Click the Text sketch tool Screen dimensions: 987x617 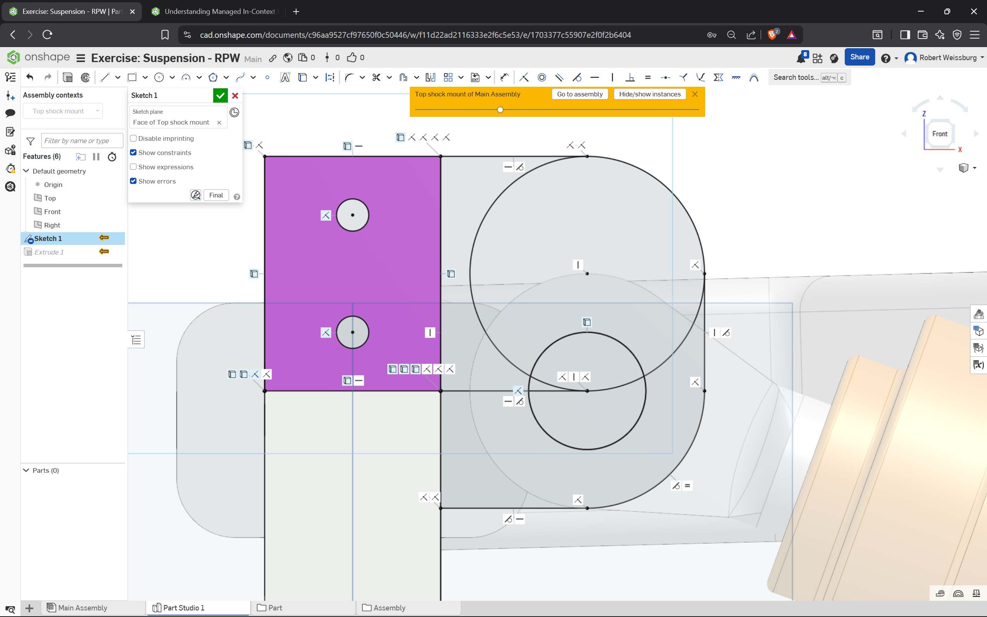[x=285, y=77]
